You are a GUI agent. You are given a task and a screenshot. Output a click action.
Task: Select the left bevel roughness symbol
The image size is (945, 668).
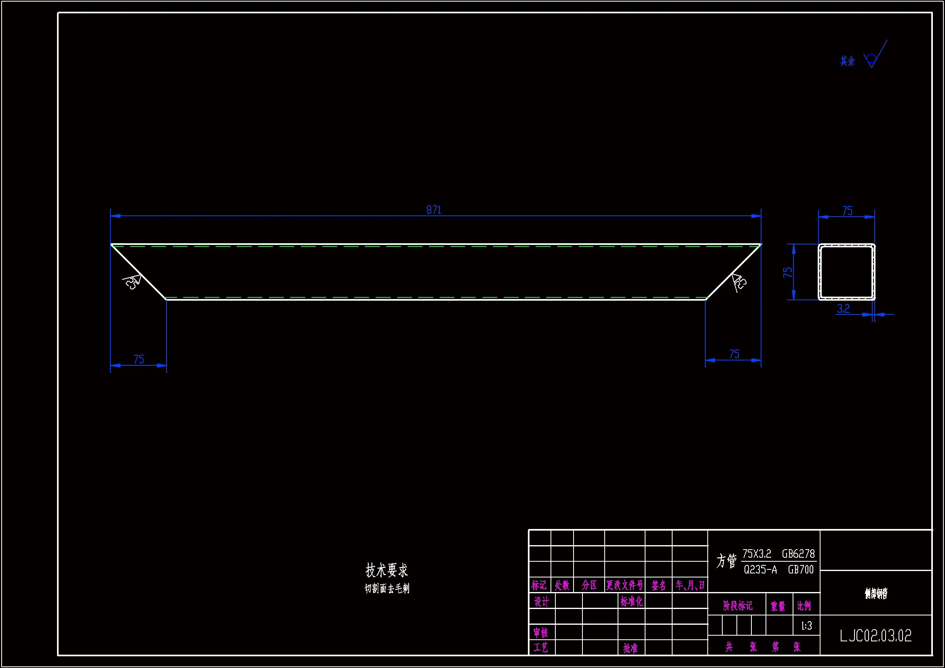click(133, 282)
